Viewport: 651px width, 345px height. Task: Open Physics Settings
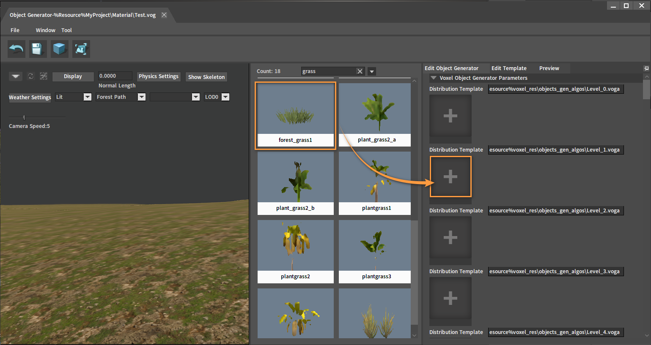click(x=159, y=76)
